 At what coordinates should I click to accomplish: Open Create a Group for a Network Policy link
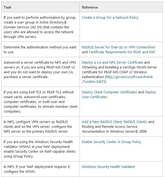[x=110, y=18]
